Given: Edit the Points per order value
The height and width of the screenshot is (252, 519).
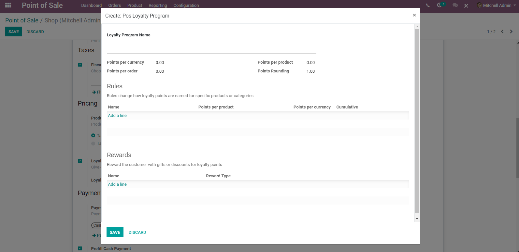Looking at the screenshot, I should click(x=199, y=71).
